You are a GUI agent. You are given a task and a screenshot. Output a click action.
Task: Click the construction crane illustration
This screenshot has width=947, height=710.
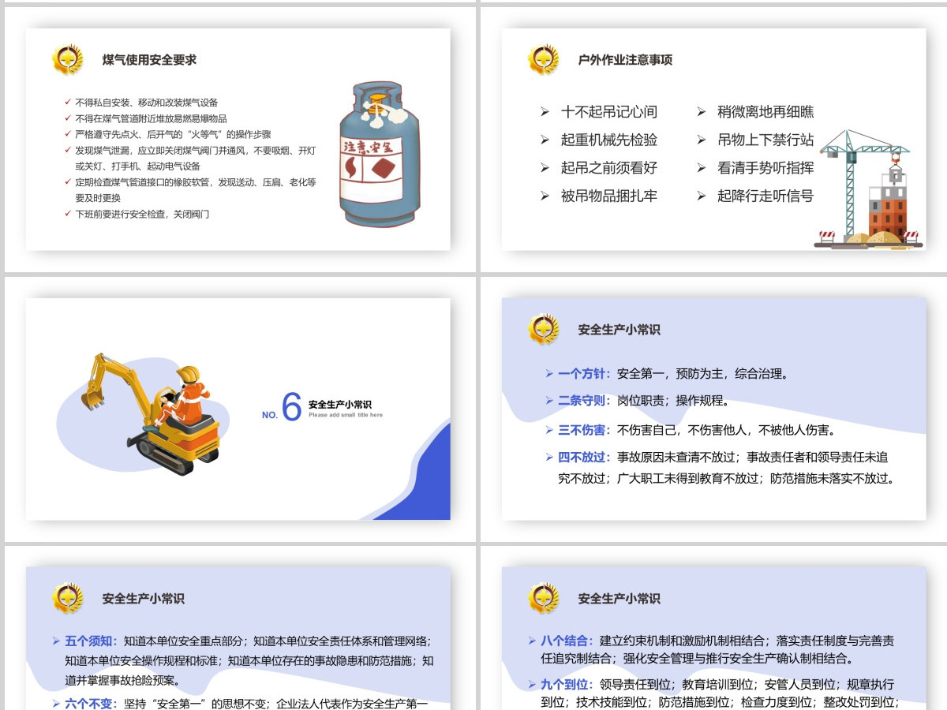868,188
